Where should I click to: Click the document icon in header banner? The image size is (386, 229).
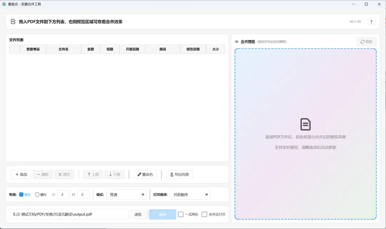(13, 22)
